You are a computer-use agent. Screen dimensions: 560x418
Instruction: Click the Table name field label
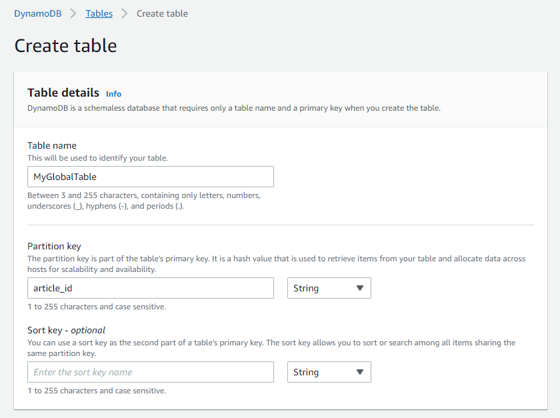click(52, 145)
